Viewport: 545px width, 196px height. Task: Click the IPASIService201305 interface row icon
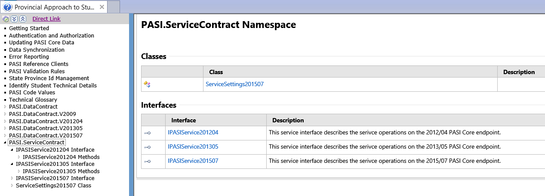click(x=147, y=147)
